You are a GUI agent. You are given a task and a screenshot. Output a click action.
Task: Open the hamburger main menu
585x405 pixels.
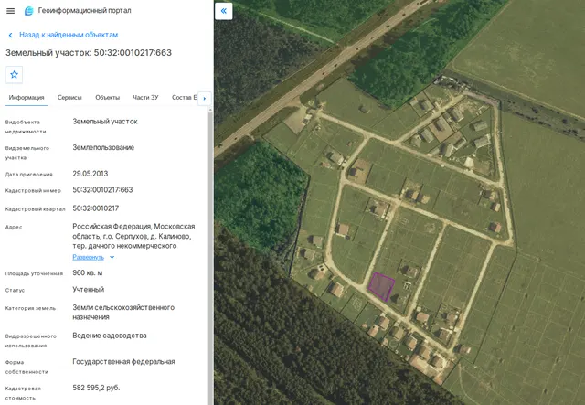[x=10, y=11]
